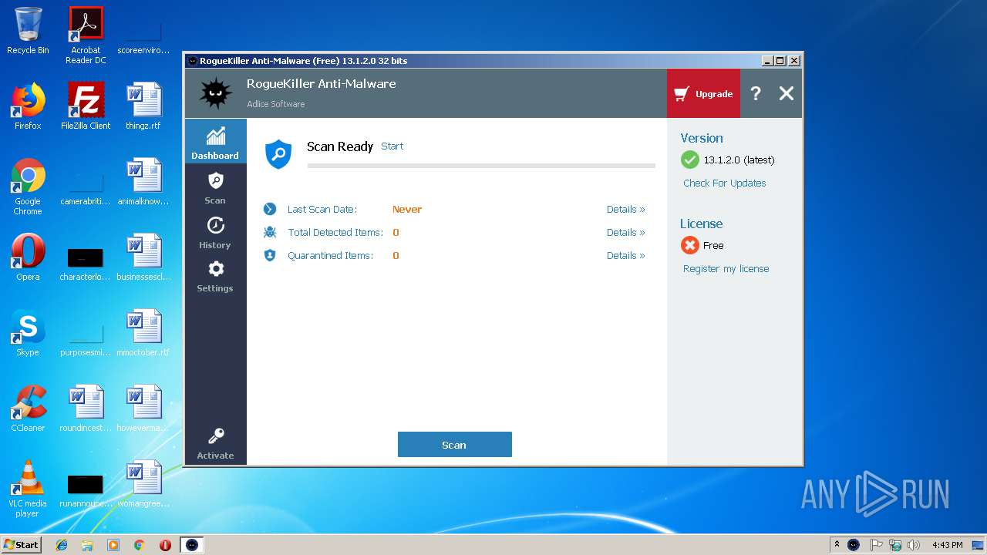The width and height of the screenshot is (987, 555).
Task: Select the characterlo file on desktop
Action: [x=86, y=263]
